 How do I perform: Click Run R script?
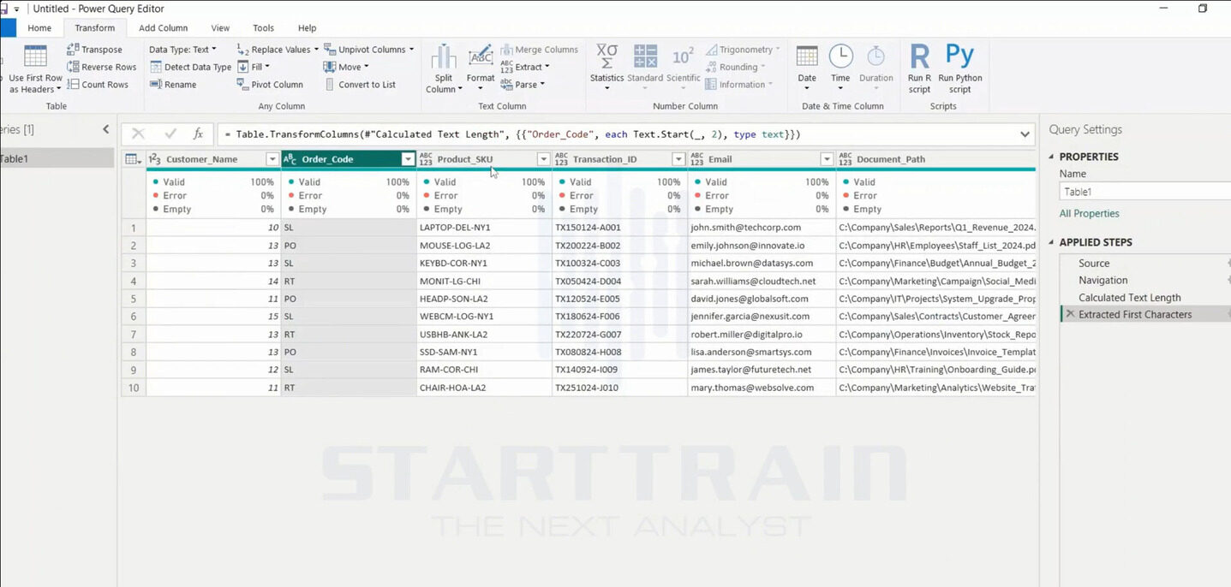pyautogui.click(x=919, y=68)
